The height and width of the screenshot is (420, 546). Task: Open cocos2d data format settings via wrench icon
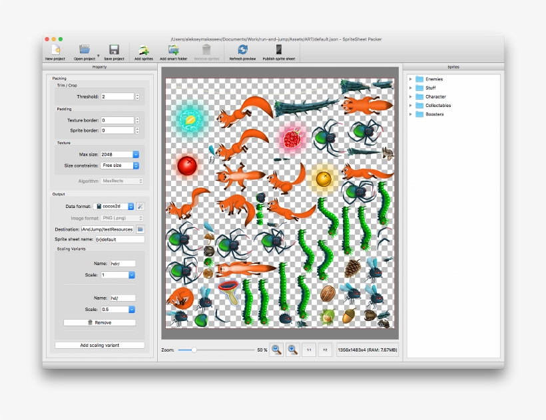coord(140,206)
